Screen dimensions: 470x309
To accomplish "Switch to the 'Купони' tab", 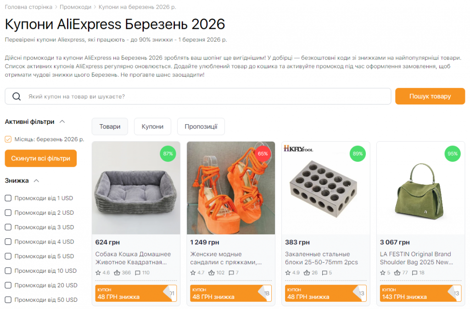I will (x=152, y=126).
